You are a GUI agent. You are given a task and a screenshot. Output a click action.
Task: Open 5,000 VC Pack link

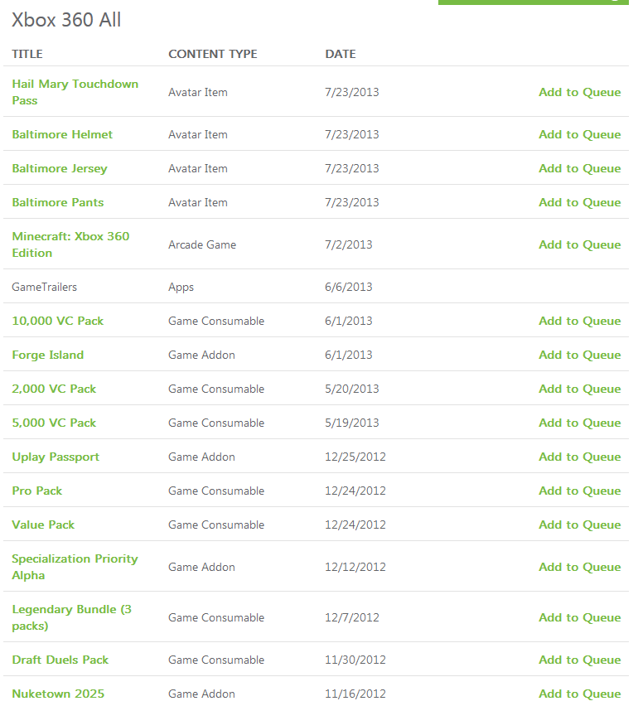54,423
